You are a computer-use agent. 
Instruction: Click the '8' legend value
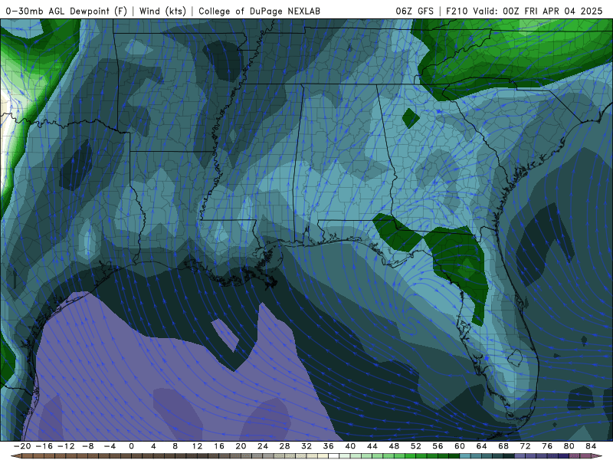point(175,446)
